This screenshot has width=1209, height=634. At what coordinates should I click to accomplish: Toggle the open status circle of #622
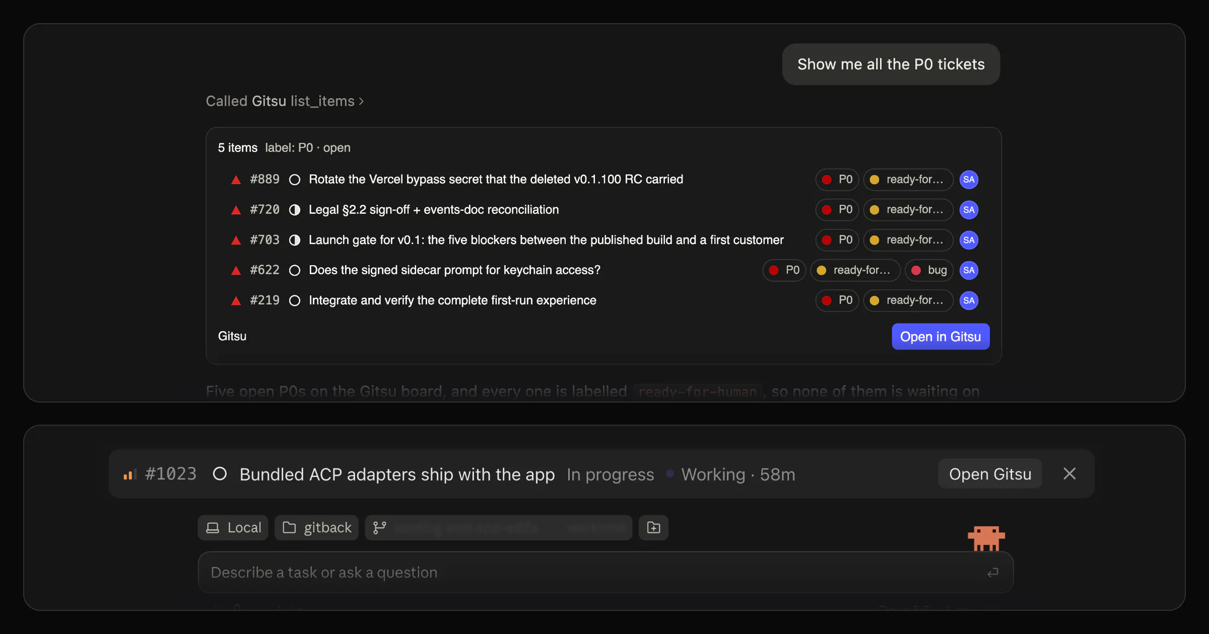click(x=295, y=270)
